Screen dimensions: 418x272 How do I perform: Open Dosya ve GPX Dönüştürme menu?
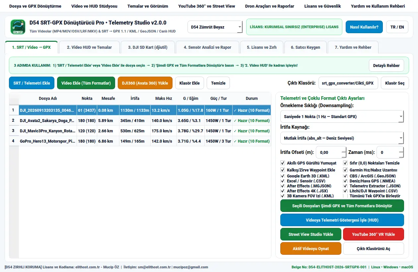click(x=35, y=6)
